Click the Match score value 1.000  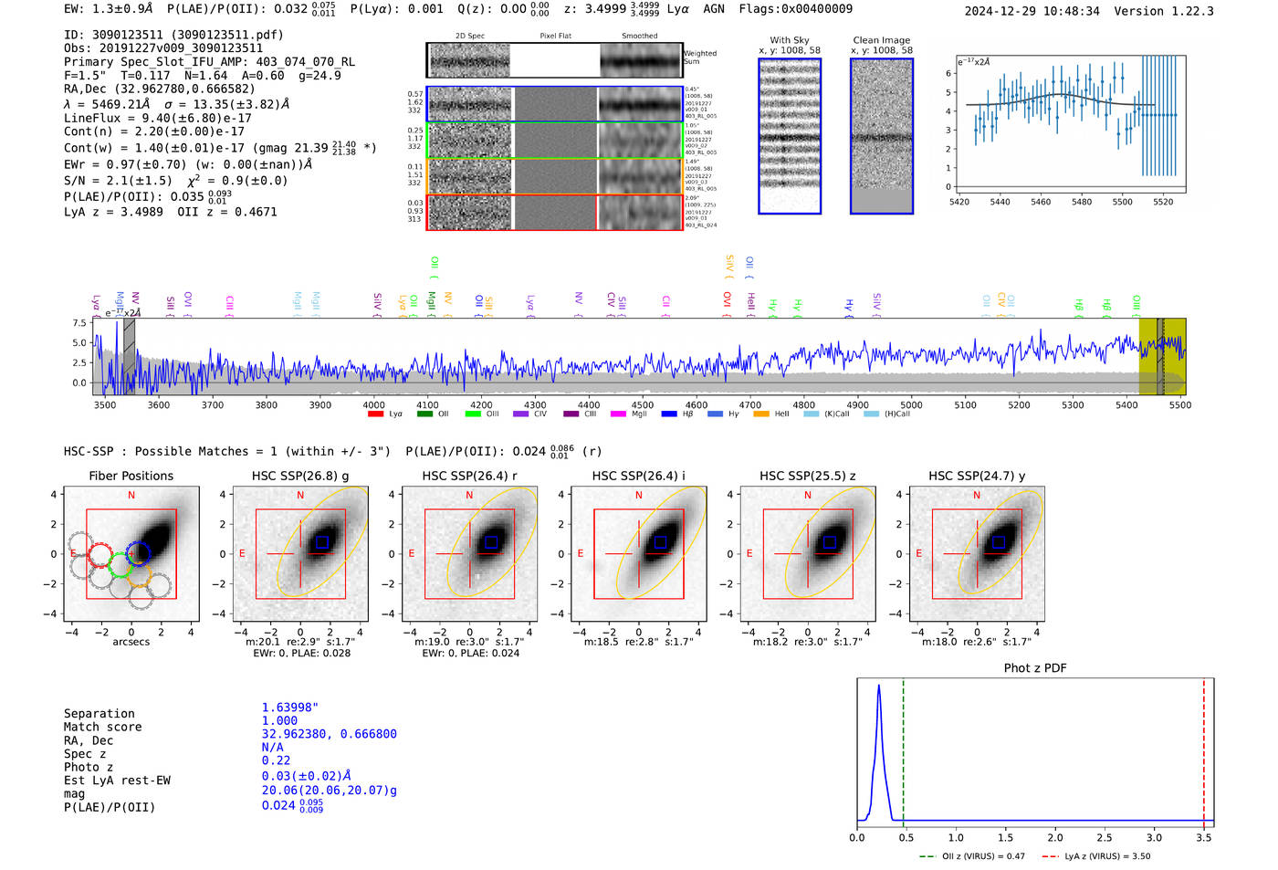279,720
